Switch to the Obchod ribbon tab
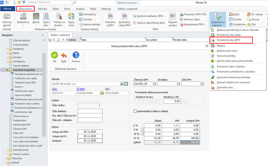This screenshot has width=268, height=166. [x=42, y=9]
